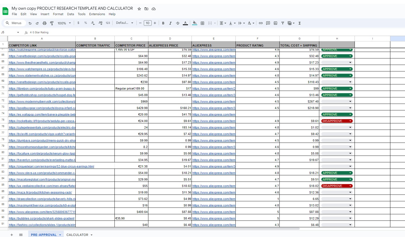
Task: Open the fill color picker
Action: coord(194,23)
